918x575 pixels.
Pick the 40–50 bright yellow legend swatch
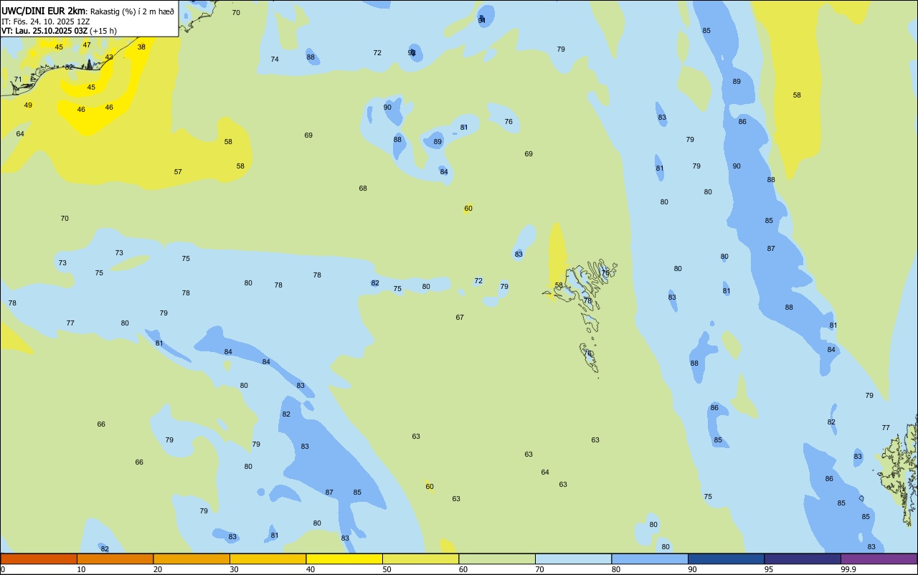click(x=344, y=559)
